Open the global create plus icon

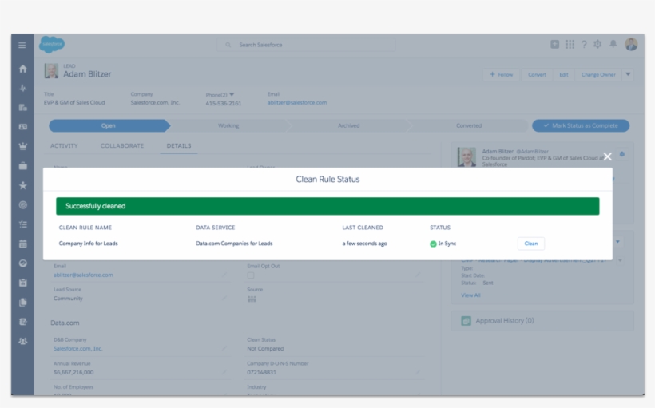click(x=554, y=44)
